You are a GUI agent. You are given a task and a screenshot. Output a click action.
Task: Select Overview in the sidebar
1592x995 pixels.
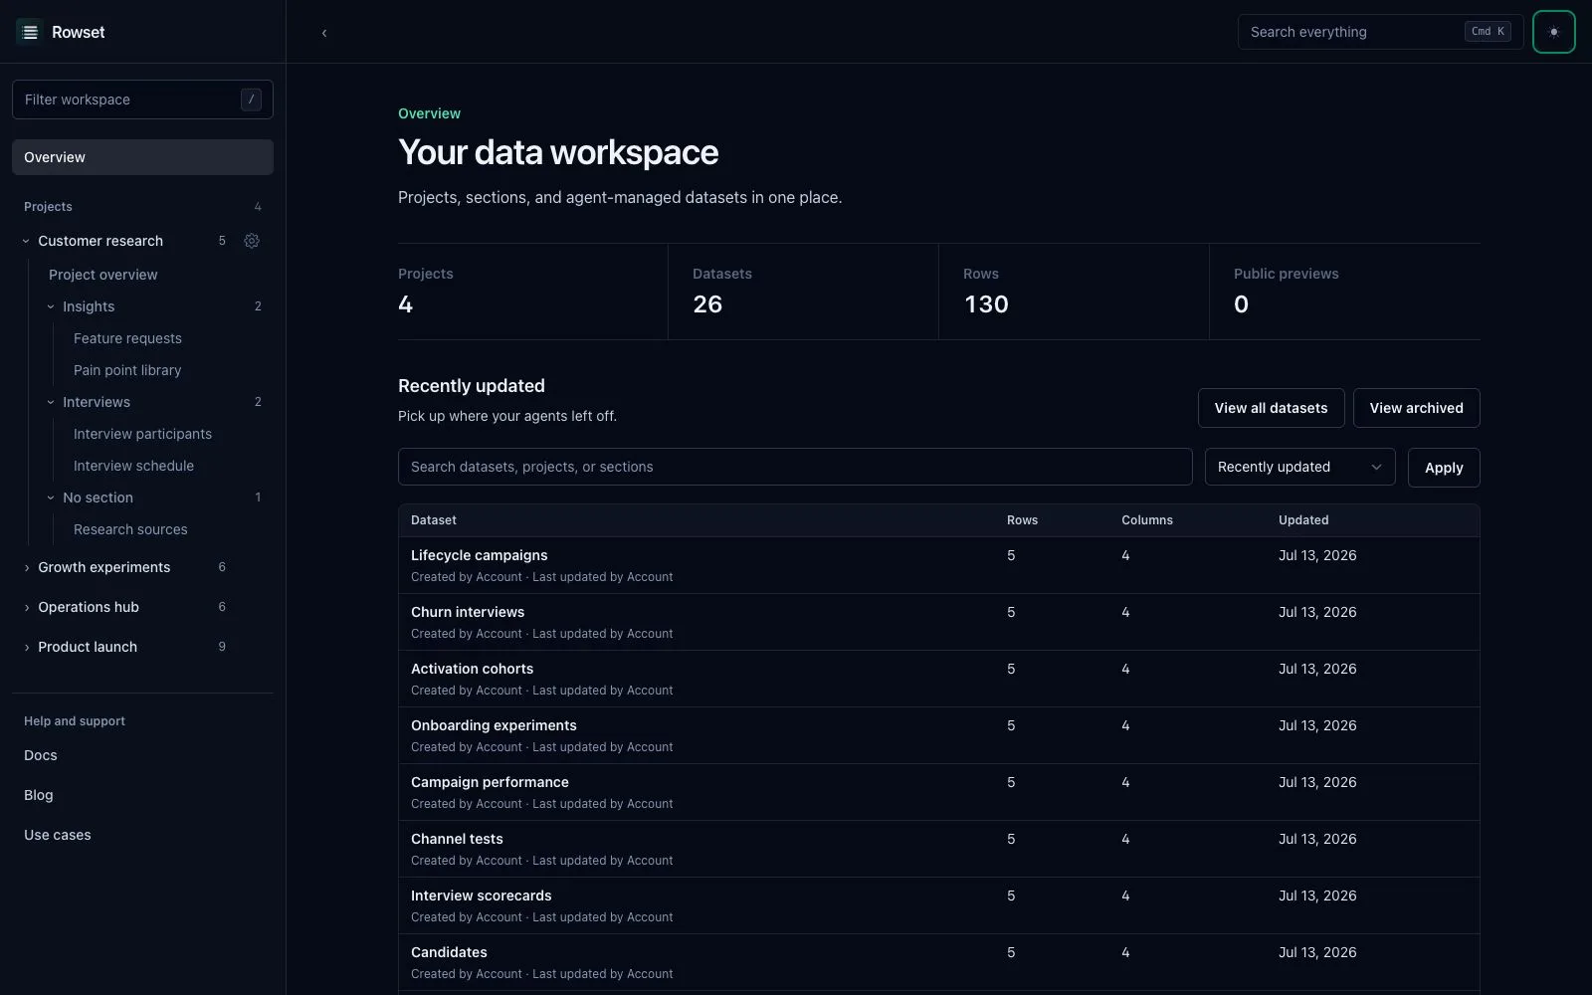[142, 157]
